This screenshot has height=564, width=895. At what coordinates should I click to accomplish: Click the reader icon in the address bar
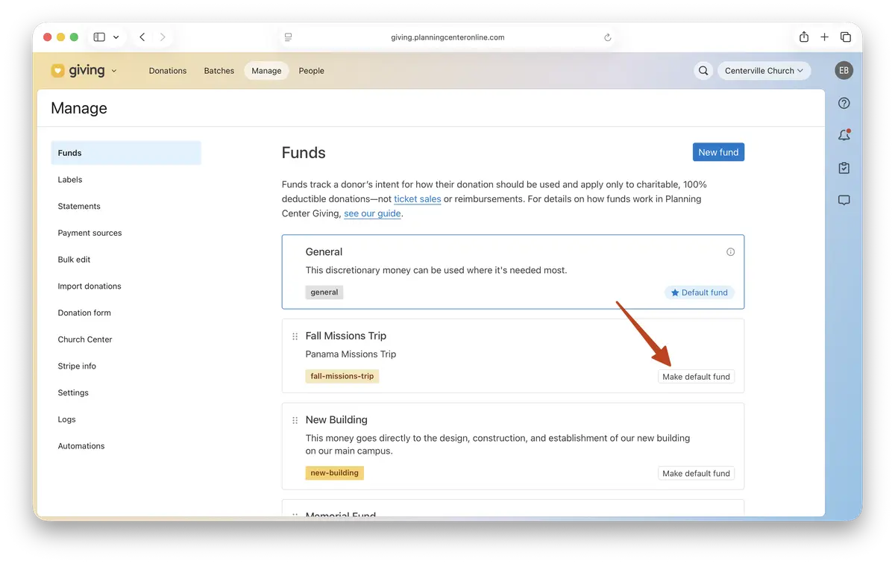click(288, 37)
